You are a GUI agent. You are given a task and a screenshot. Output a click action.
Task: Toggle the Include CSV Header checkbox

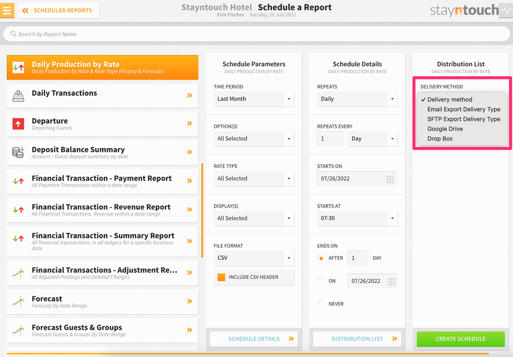[x=221, y=277]
